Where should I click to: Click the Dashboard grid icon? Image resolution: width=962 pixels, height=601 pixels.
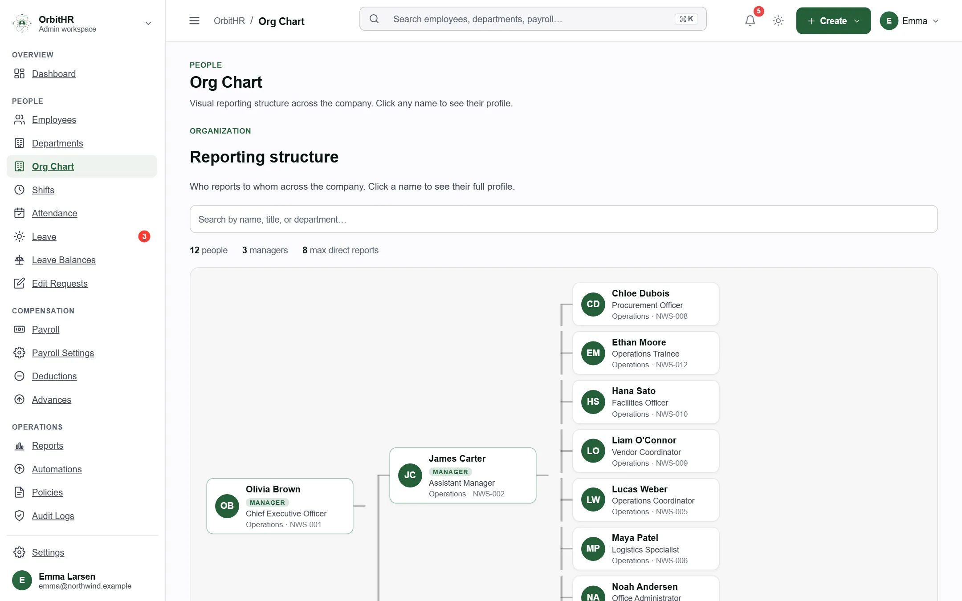(19, 73)
